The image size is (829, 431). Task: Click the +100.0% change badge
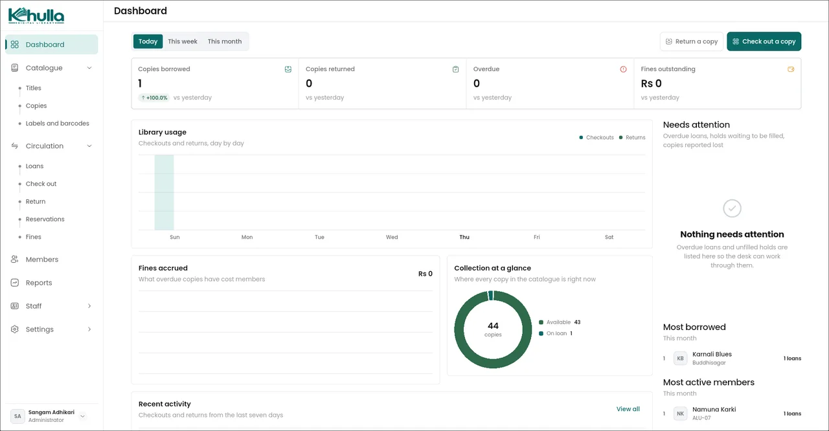point(154,98)
